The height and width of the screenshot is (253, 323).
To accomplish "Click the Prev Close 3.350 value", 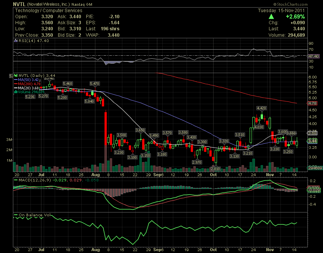I will pos(47,35).
